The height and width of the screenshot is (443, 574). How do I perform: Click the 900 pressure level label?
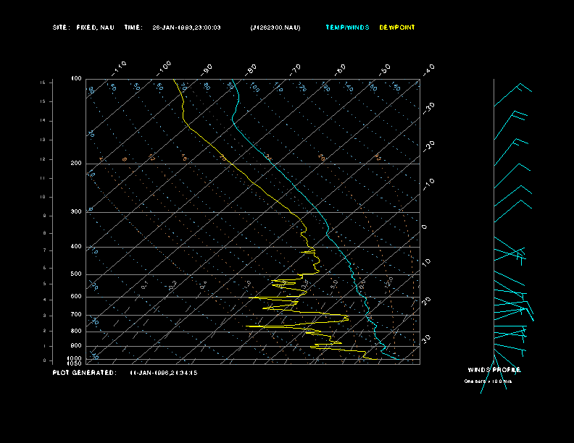[x=76, y=345]
